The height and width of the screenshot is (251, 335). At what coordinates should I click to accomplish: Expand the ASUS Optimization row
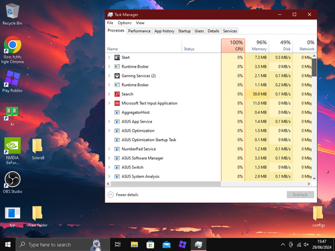pyautogui.click(x=109, y=131)
